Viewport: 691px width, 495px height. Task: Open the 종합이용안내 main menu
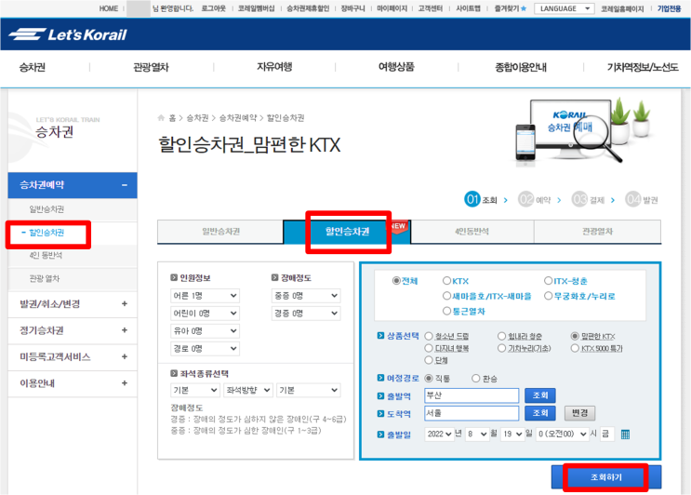click(x=521, y=67)
